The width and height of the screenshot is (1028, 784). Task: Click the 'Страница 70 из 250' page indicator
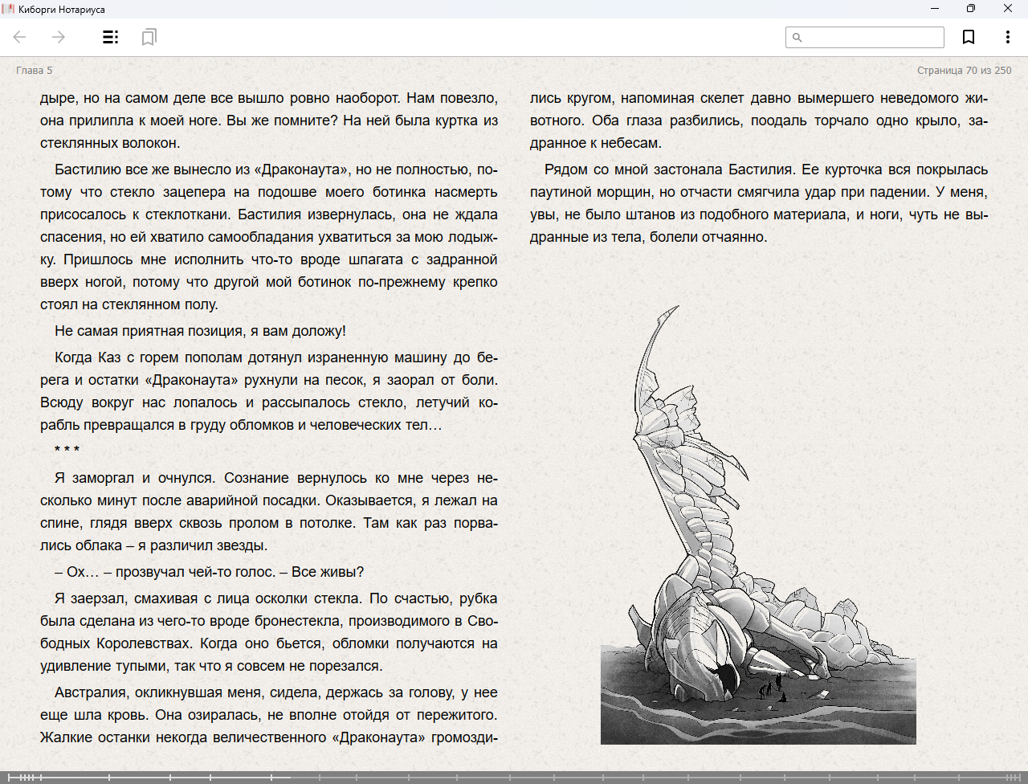[964, 71]
